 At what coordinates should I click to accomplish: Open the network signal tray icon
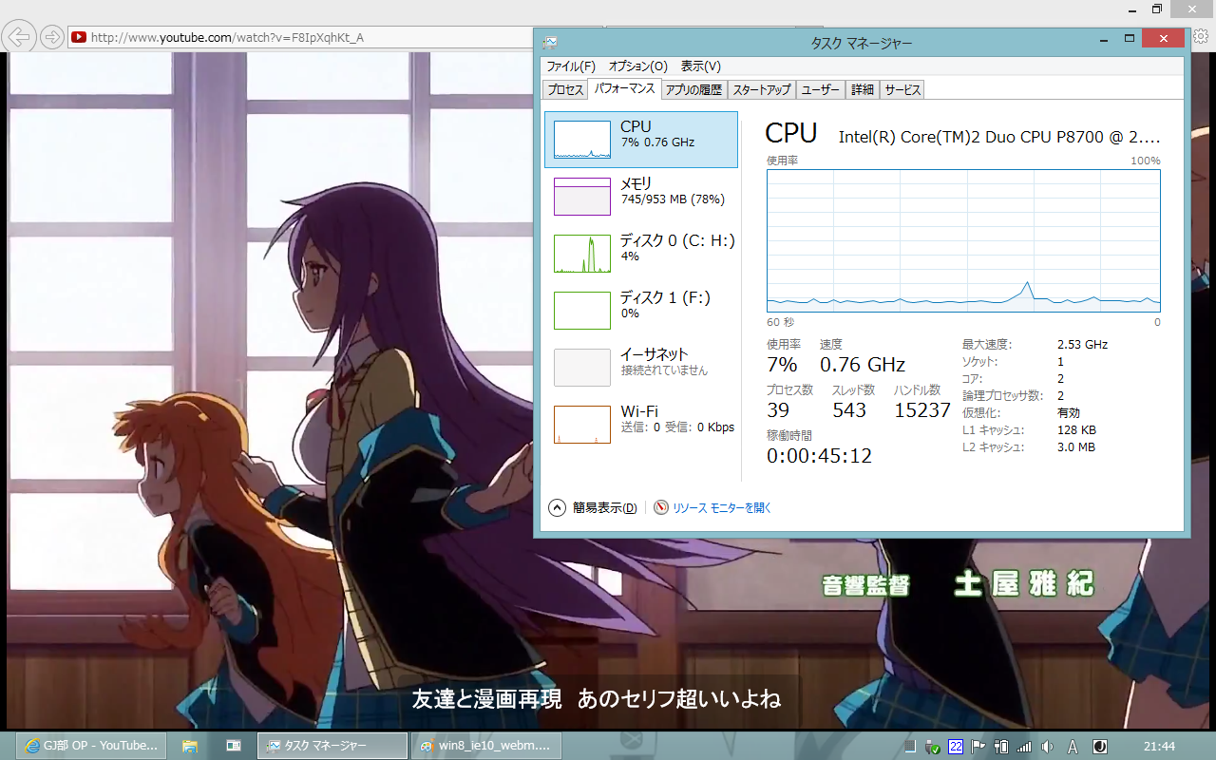pyautogui.click(x=1024, y=747)
